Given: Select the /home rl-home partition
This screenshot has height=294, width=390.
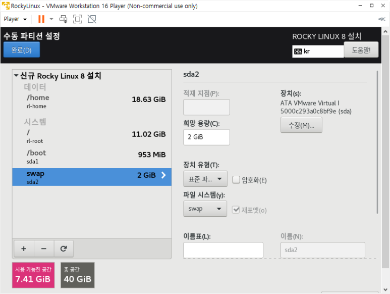Looking at the screenshot, I should (92, 102).
